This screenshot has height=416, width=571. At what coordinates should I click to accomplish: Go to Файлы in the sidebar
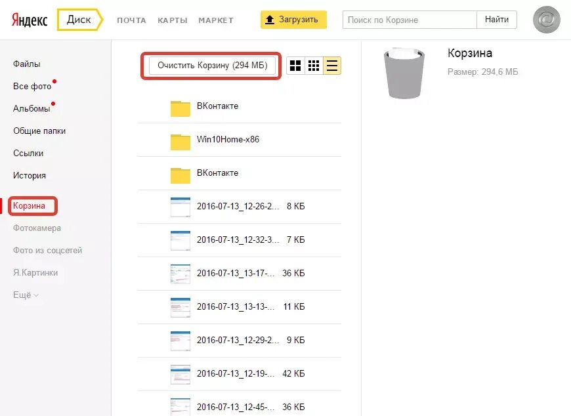coord(27,64)
